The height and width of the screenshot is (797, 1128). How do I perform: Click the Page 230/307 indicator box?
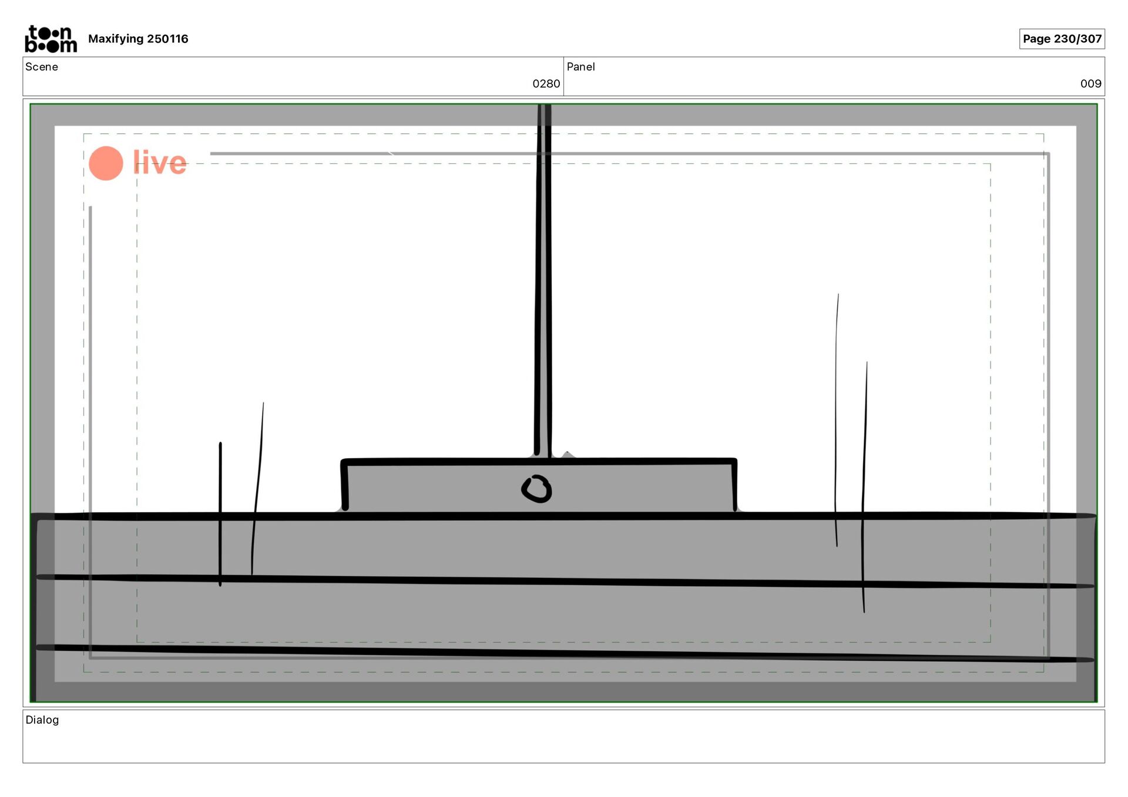coord(1062,39)
